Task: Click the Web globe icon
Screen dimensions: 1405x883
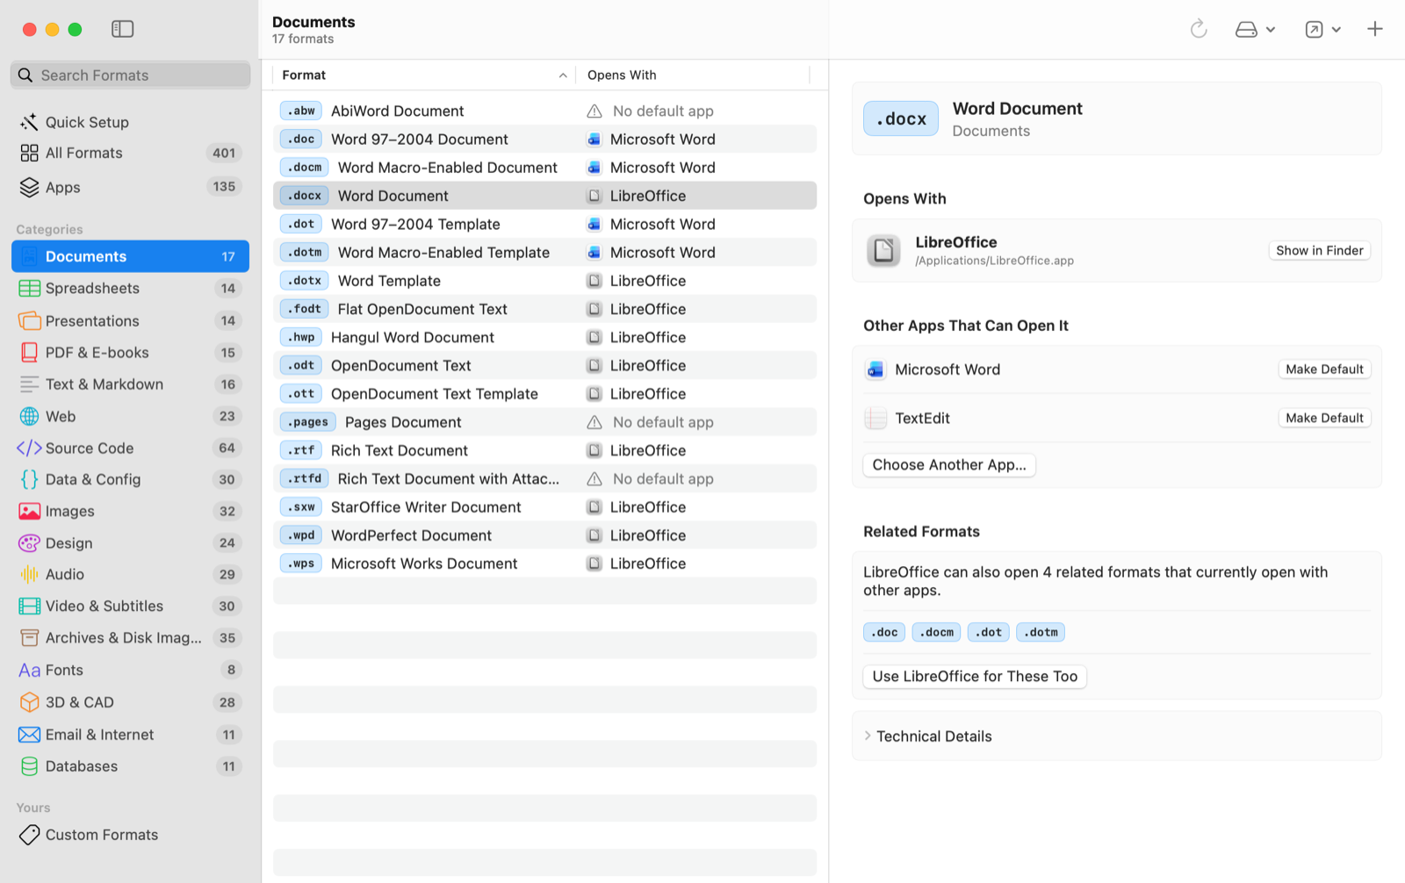Action: [29, 416]
